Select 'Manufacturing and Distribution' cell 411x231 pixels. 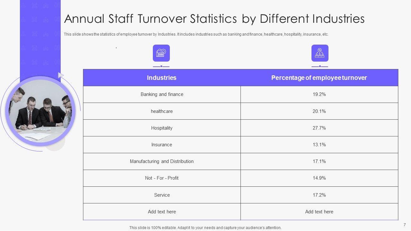pyautogui.click(x=162, y=161)
